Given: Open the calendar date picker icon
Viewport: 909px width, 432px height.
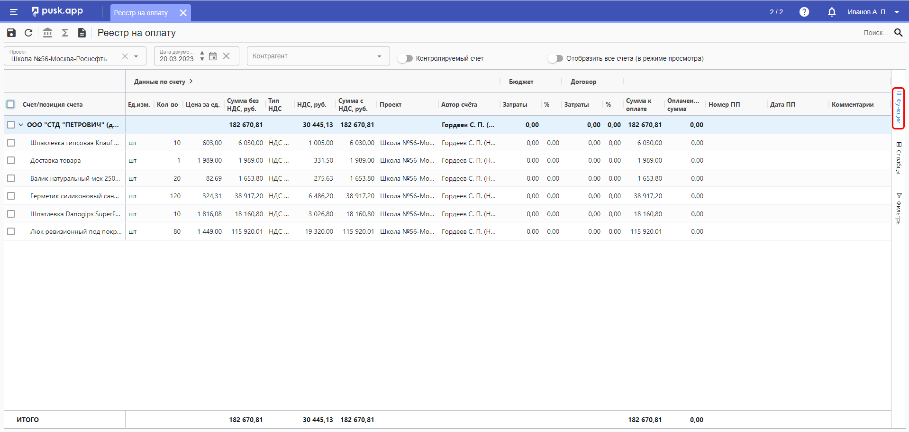Looking at the screenshot, I should 213,56.
